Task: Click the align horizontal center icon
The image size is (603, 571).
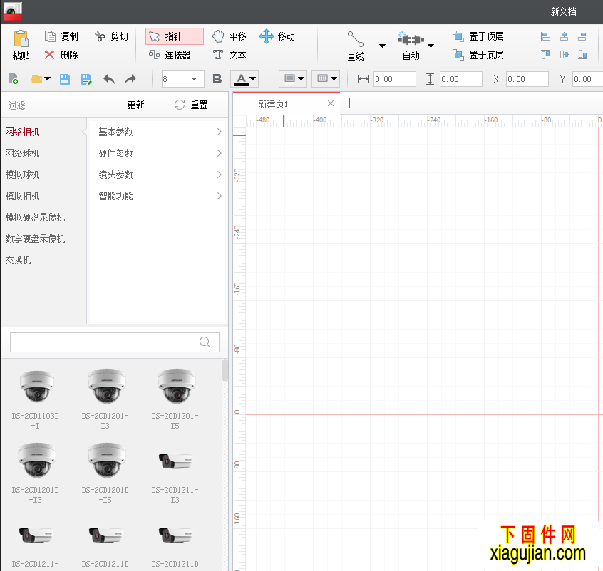Action: pyautogui.click(x=565, y=36)
